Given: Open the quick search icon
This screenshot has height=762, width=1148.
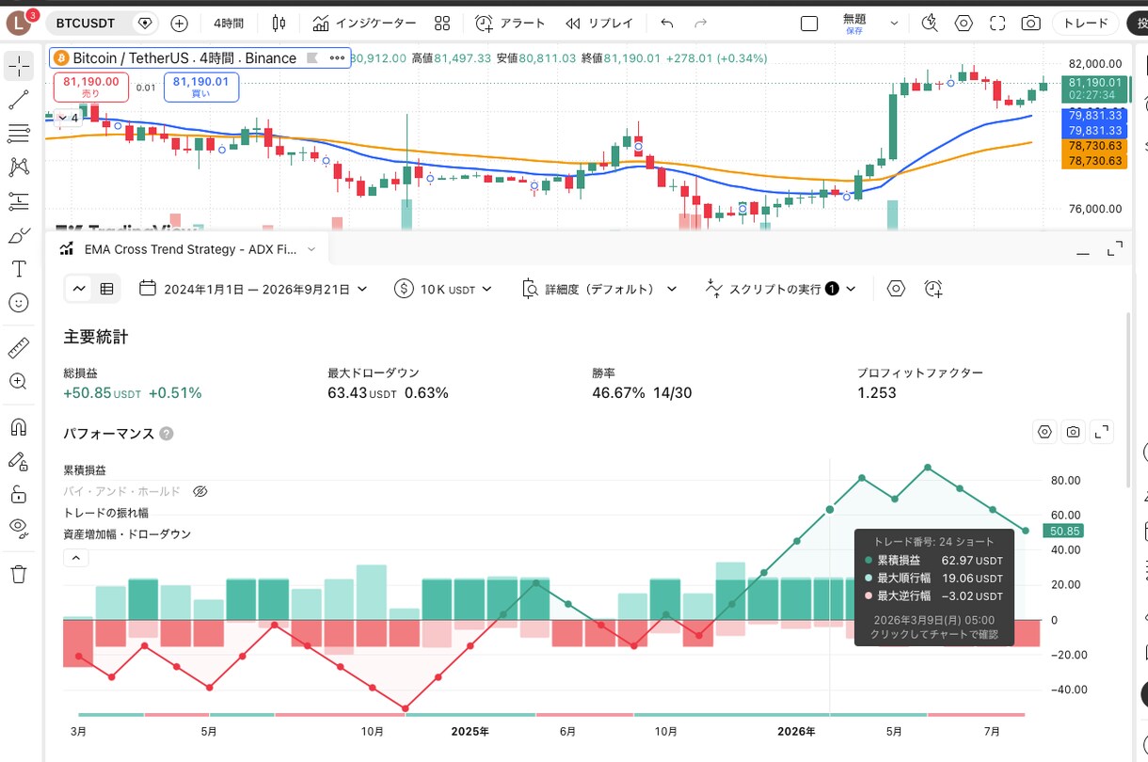Looking at the screenshot, I should point(931,24).
